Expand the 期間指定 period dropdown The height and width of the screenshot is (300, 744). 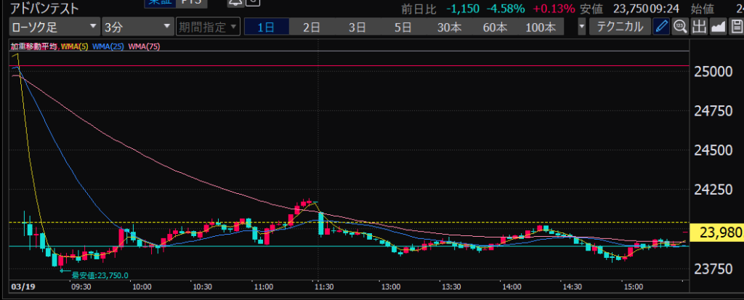click(x=207, y=28)
